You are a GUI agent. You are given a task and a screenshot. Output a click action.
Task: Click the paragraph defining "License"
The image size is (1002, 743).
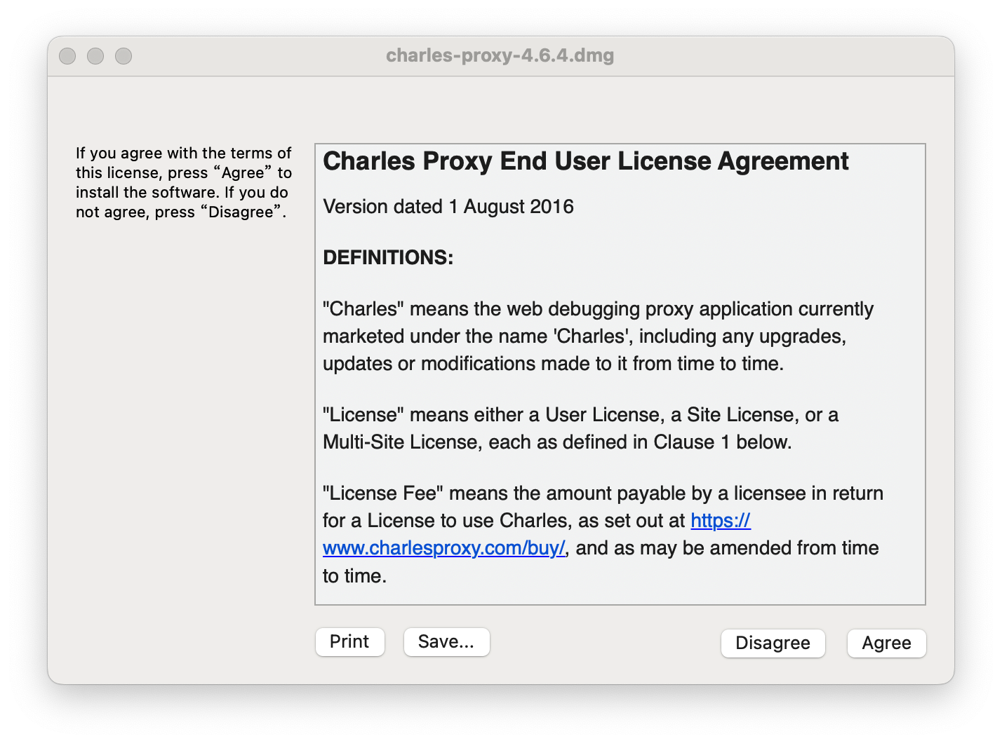[581, 428]
